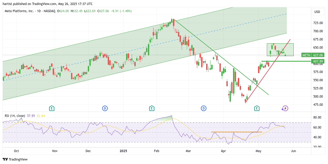Viewport: 328px width, 164px height.
Task: Click the high value H632.45
Action: coord(77,11)
